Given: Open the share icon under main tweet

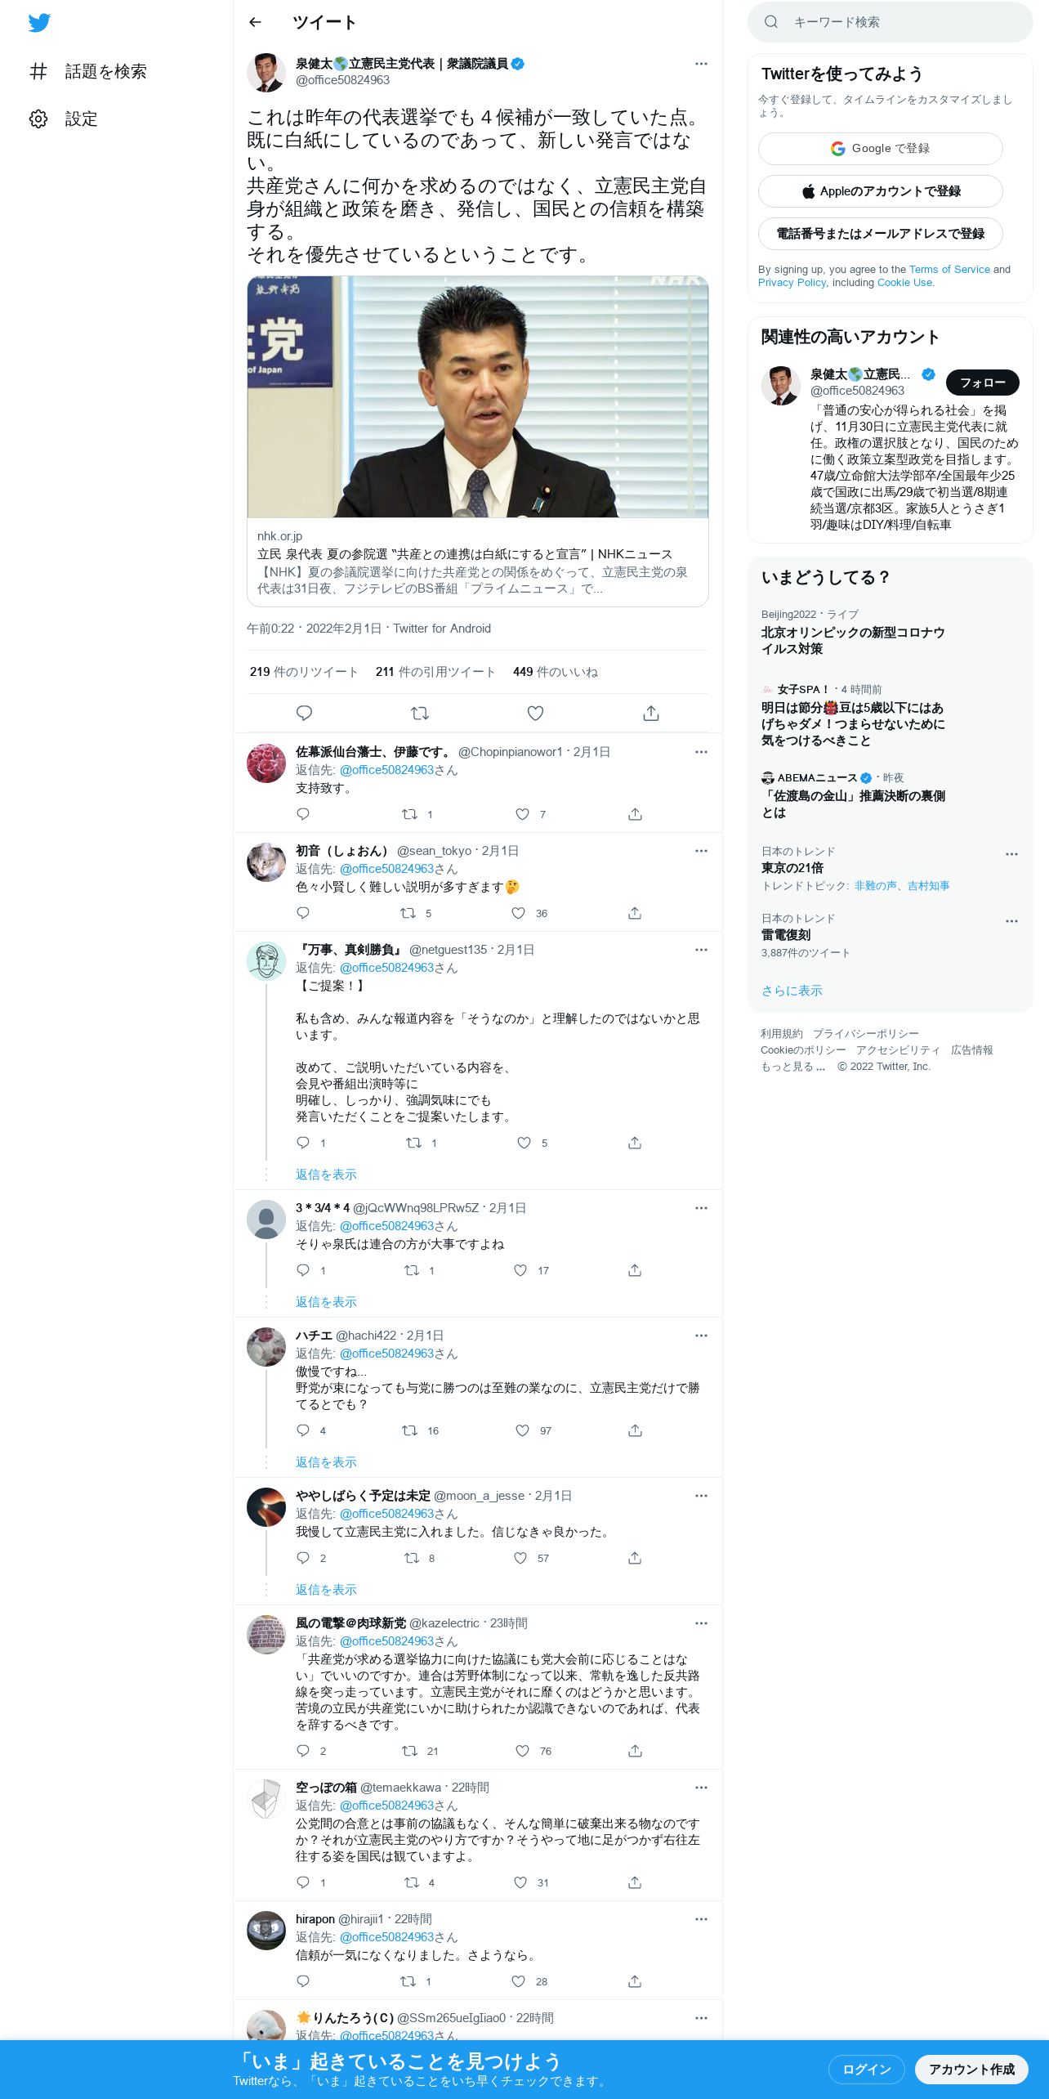Looking at the screenshot, I should click(651, 714).
